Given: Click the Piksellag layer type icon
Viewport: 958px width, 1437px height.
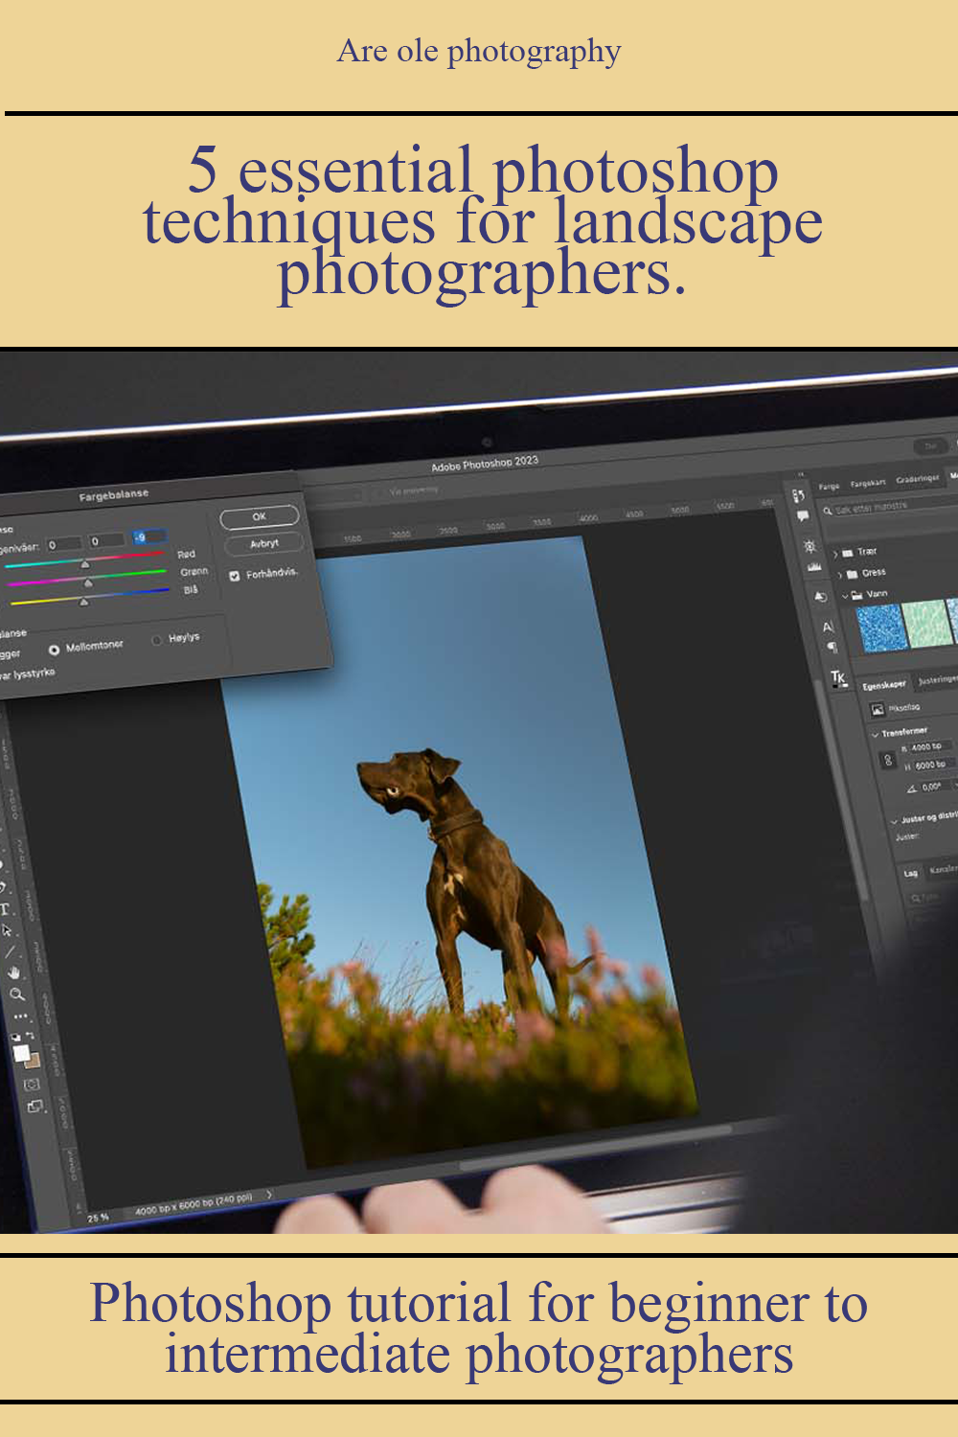Looking at the screenshot, I should 877,710.
